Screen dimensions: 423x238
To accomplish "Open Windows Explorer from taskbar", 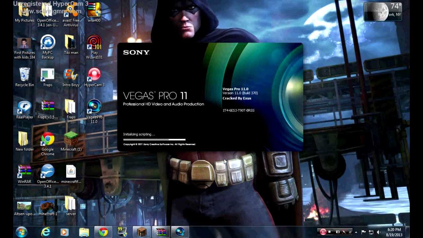I will click(84, 232).
